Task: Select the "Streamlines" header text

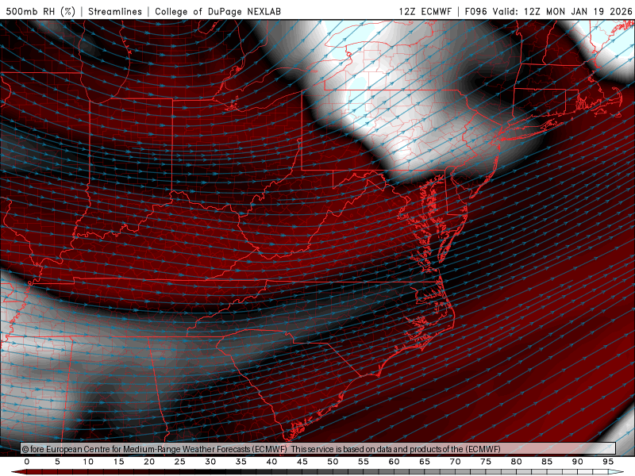Action: (115, 11)
